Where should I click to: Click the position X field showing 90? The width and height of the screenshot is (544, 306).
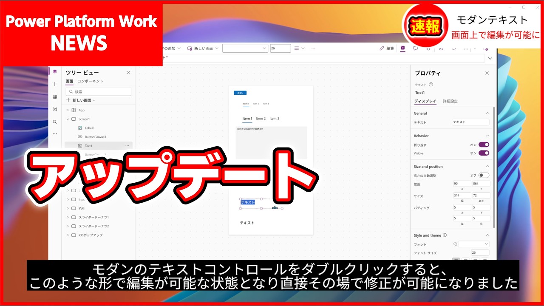462,184
